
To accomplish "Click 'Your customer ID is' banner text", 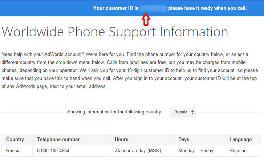I will point(116,8).
